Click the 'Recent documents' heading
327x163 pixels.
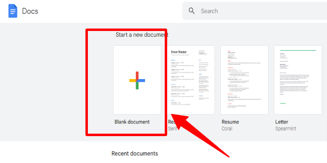[x=135, y=154]
